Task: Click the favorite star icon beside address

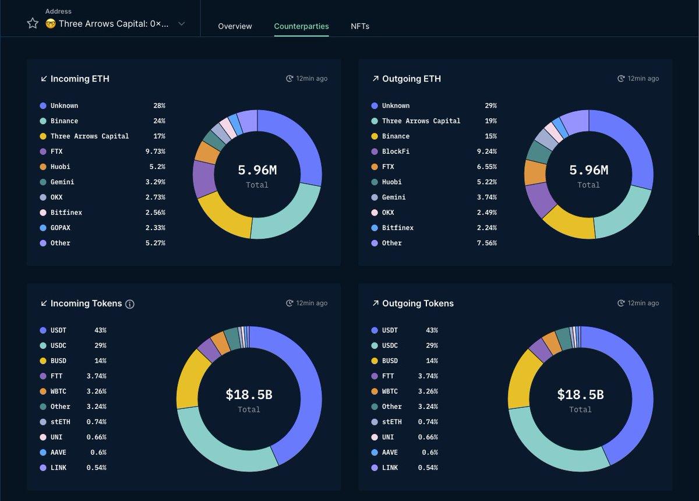Action: pos(33,23)
